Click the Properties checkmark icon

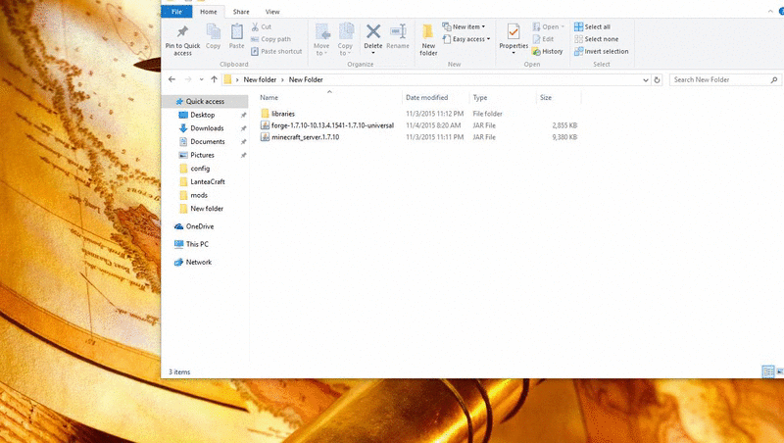514,31
